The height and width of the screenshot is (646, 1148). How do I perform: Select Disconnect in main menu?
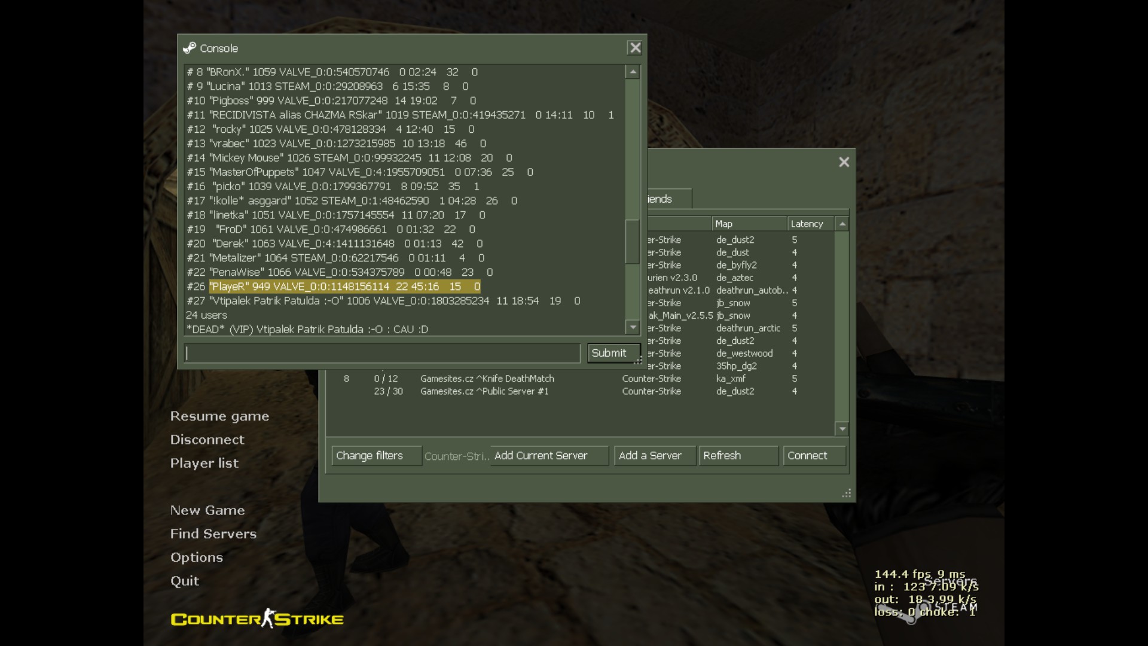(207, 440)
